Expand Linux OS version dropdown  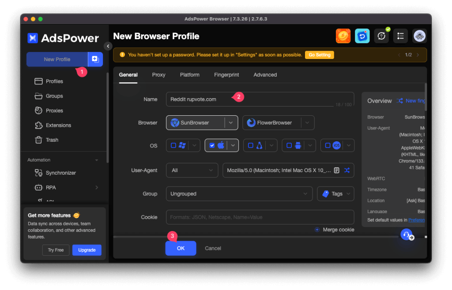pyautogui.click(x=271, y=145)
